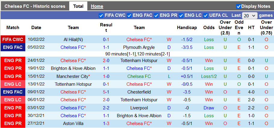Click the Handicap column header

pyautogui.click(x=187, y=28)
